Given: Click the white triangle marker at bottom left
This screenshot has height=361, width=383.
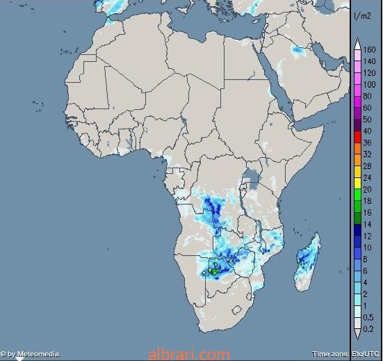Looking at the screenshot, I should (x=19, y=359).
